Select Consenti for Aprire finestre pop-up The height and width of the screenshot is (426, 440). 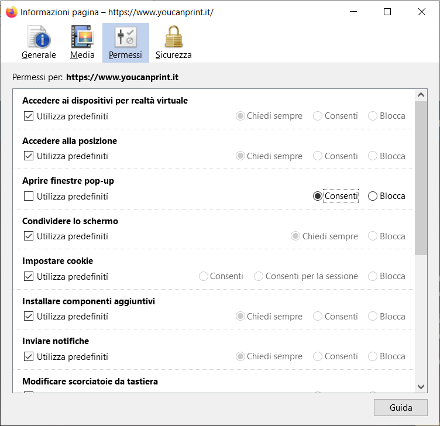pos(318,197)
